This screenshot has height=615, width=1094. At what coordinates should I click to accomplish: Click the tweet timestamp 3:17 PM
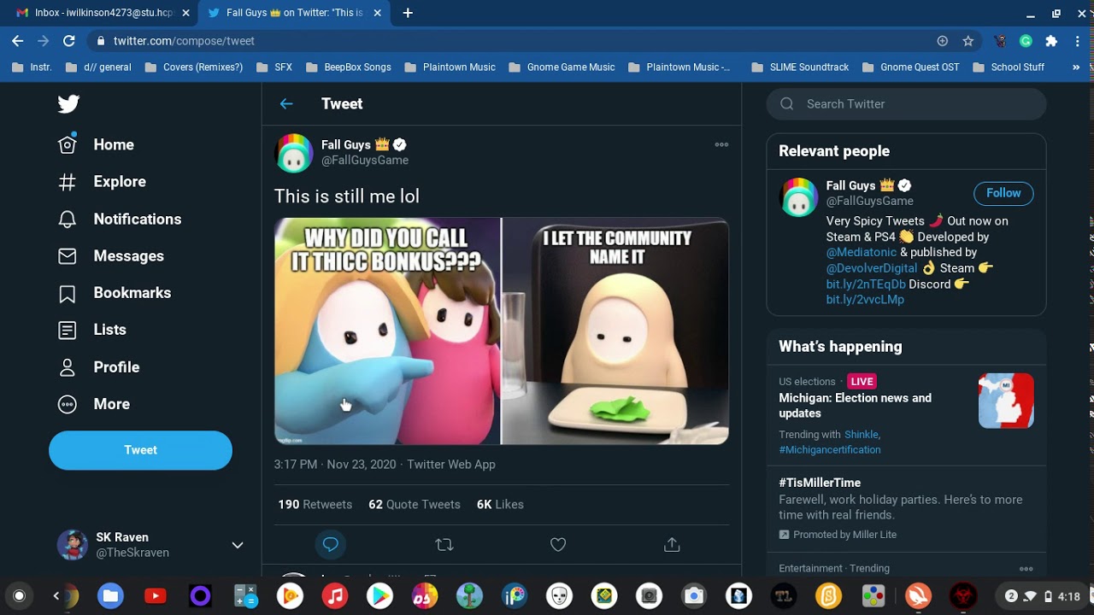(335, 465)
